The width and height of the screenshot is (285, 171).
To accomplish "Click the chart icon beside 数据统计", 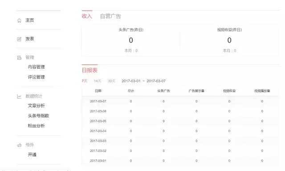I will point(19,96).
